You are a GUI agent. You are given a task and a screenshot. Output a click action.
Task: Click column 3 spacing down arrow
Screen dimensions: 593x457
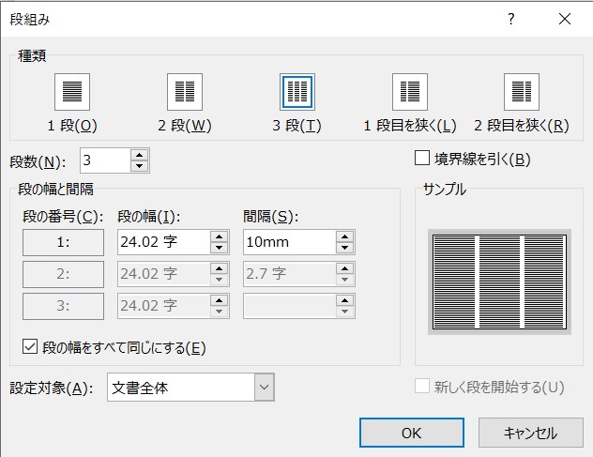click(x=345, y=312)
